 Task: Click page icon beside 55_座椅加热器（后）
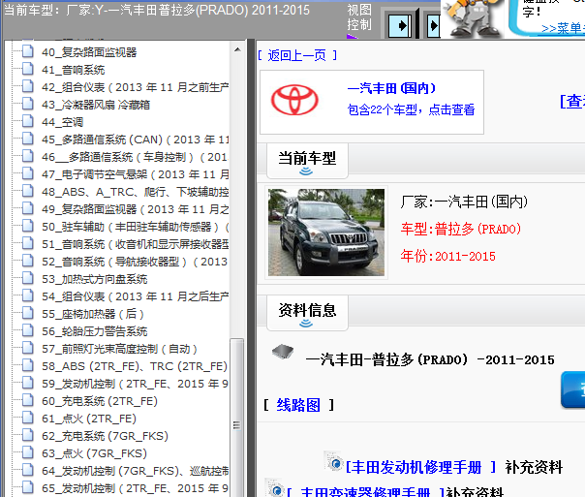[28, 313]
